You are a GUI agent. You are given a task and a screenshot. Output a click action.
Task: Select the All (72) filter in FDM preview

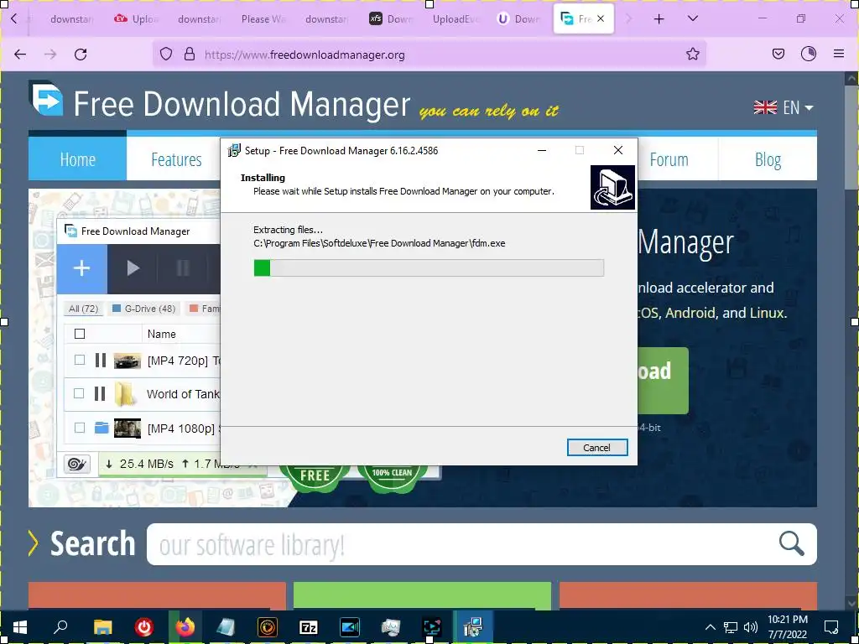click(83, 309)
